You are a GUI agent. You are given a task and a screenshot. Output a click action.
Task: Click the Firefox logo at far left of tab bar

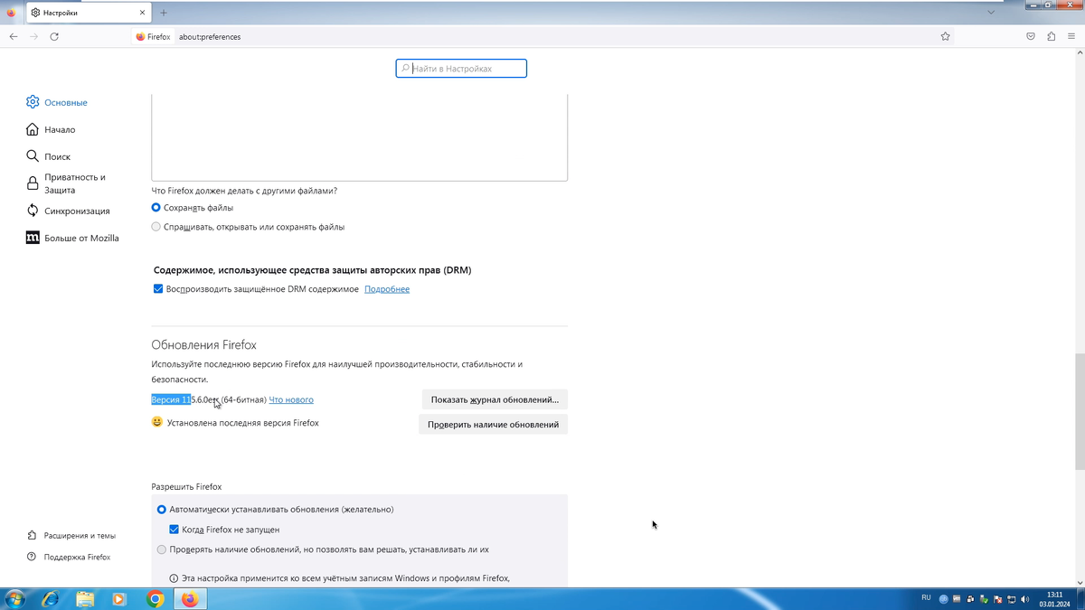point(11,13)
